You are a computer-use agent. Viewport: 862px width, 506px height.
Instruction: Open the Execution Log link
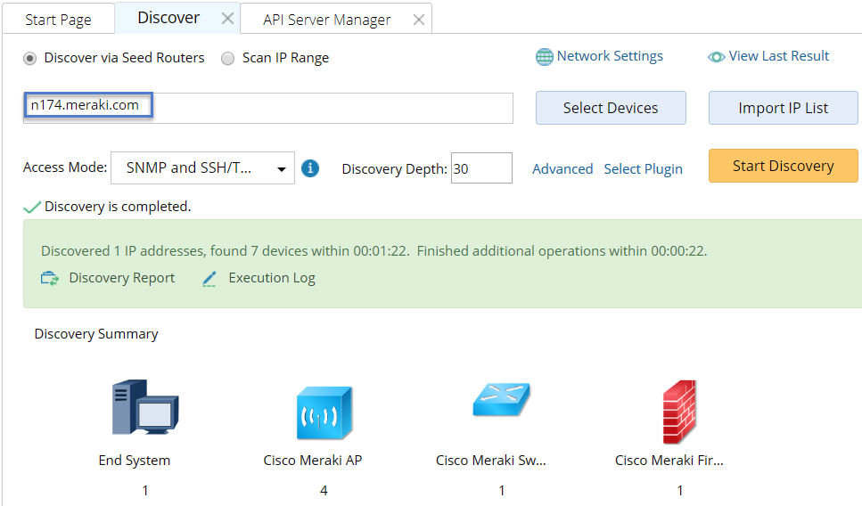[x=272, y=278]
